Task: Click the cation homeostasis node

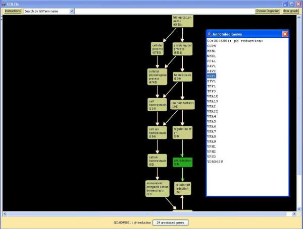Action: 157,161
